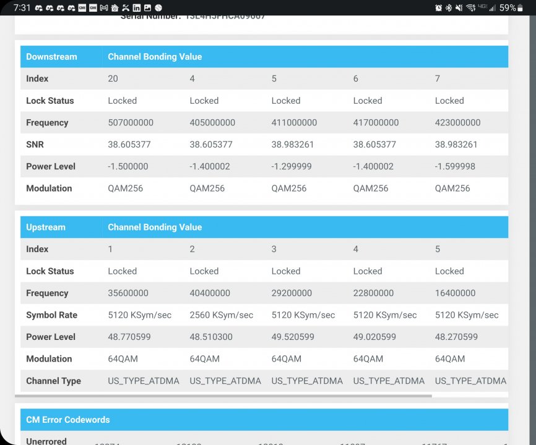Tap the missed call notification icon

(x=126, y=8)
